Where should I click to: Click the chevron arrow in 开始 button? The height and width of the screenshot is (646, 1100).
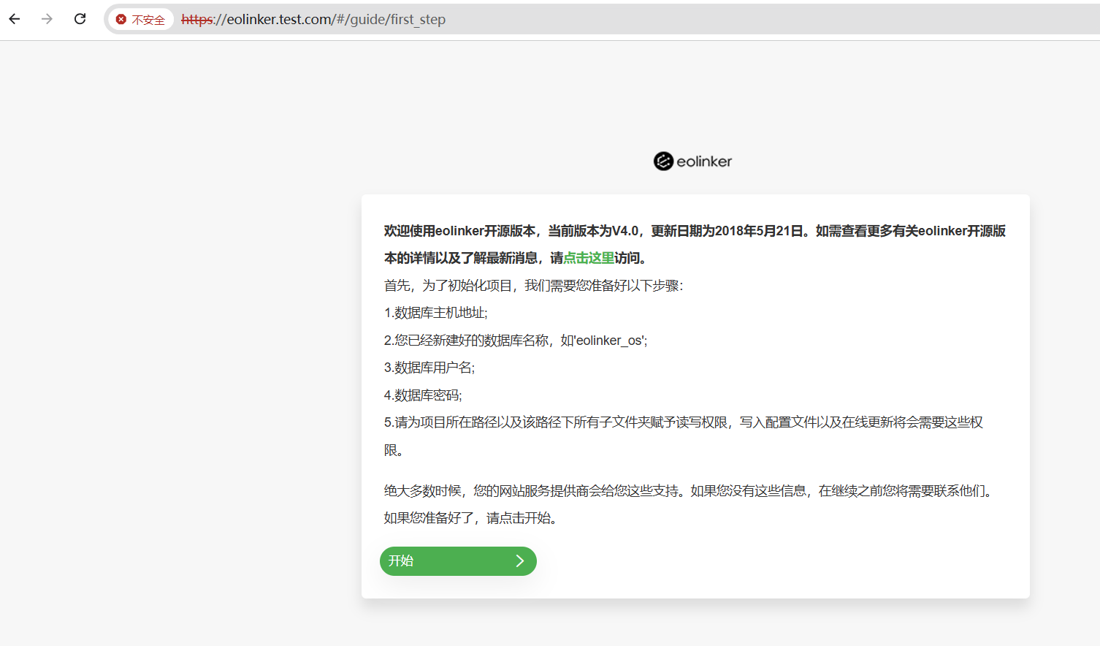520,561
